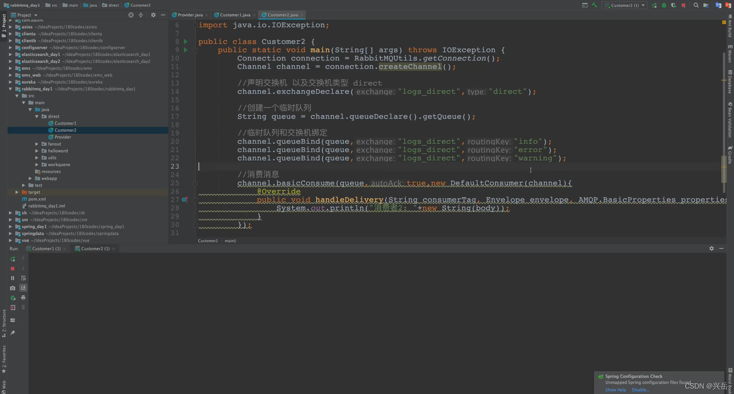The height and width of the screenshot is (394, 734).
Task: Expand the workquene package folder
Action: pos(37,164)
